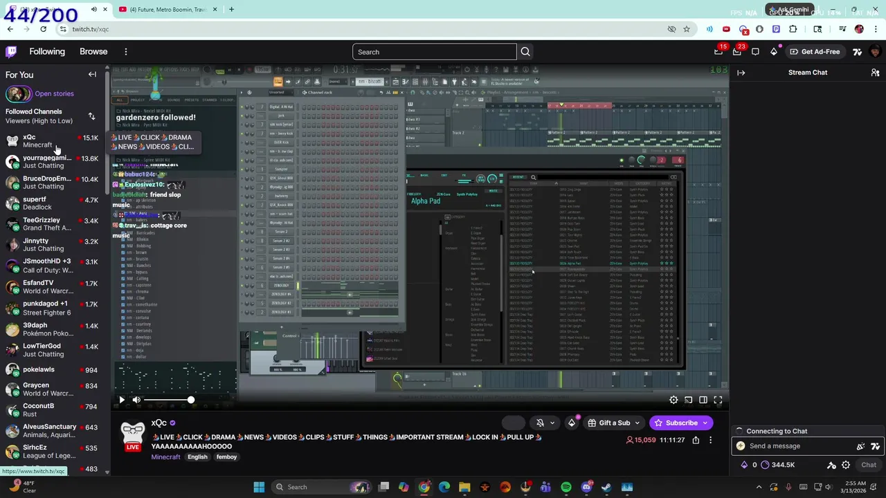This screenshot has height=498, width=886.
Task: Open the Twitch extension icon in Chrome toolbar
Action: click(x=776, y=29)
